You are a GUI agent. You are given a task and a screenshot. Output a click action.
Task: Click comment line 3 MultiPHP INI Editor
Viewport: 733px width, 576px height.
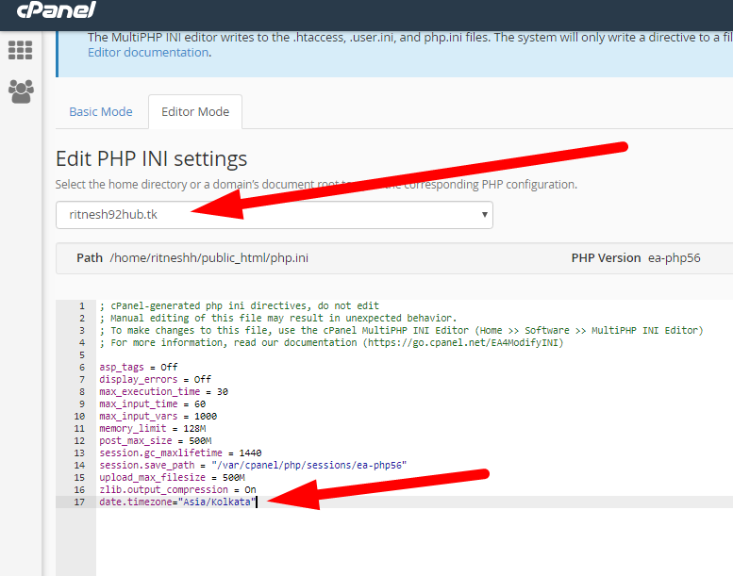tap(401, 330)
